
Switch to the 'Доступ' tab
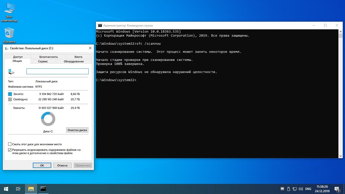(x=18, y=57)
